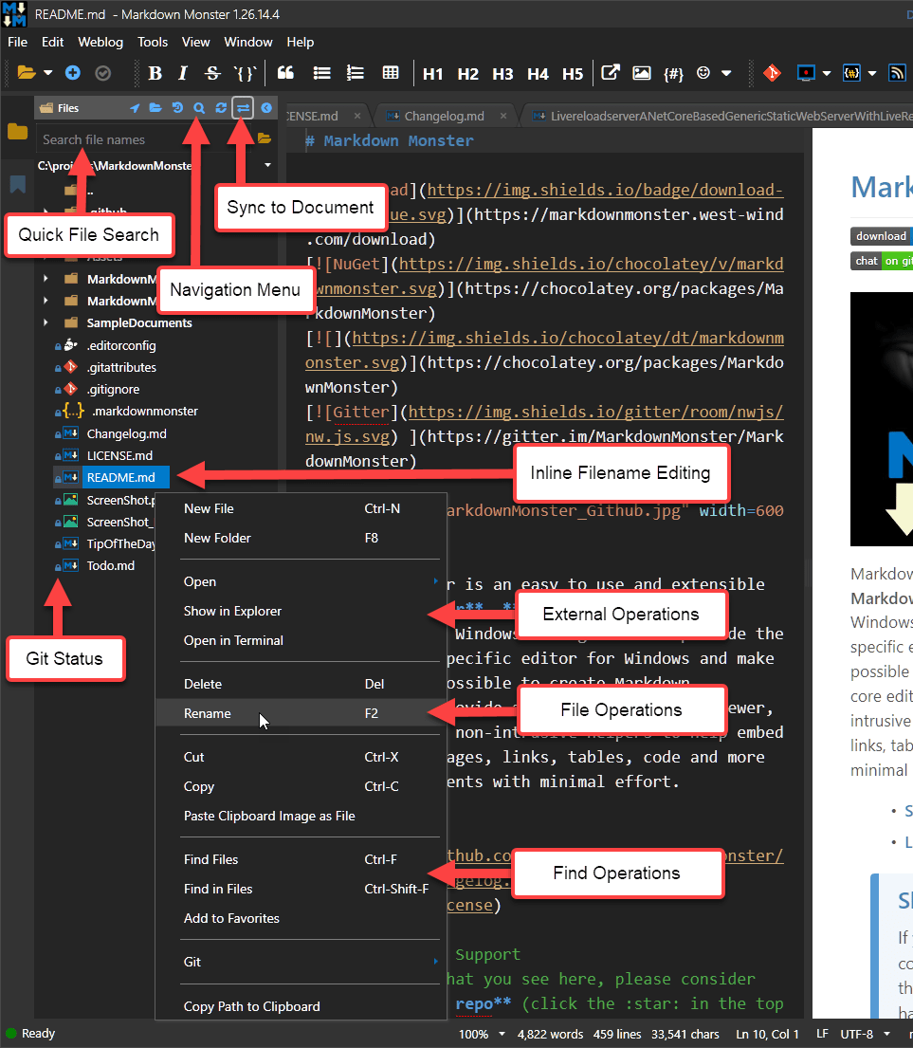The image size is (913, 1048).
Task: Collapse the Files sidebar with the chevron icon
Action: pyautogui.click(x=266, y=107)
